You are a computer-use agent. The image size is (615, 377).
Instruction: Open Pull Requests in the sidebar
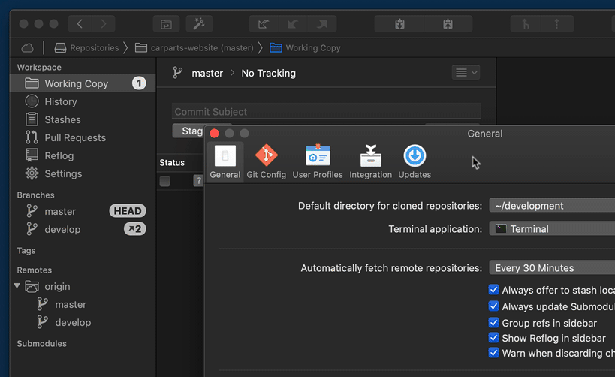83,137
